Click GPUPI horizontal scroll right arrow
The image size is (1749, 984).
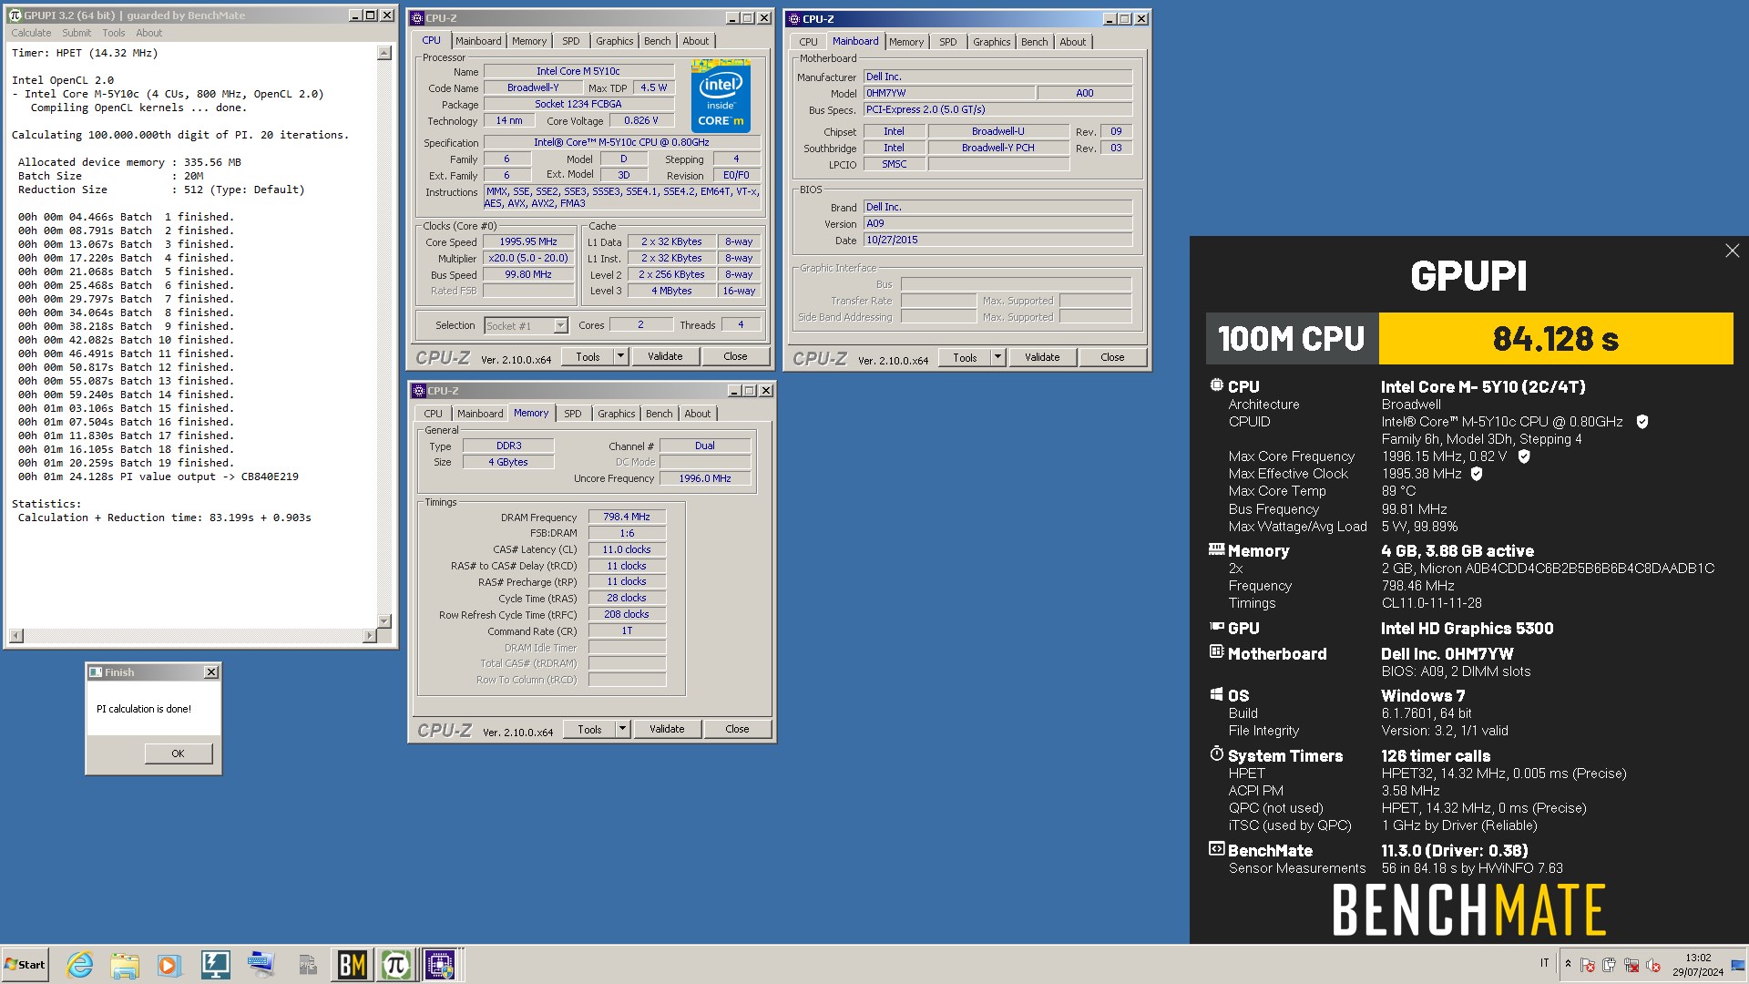[369, 635]
